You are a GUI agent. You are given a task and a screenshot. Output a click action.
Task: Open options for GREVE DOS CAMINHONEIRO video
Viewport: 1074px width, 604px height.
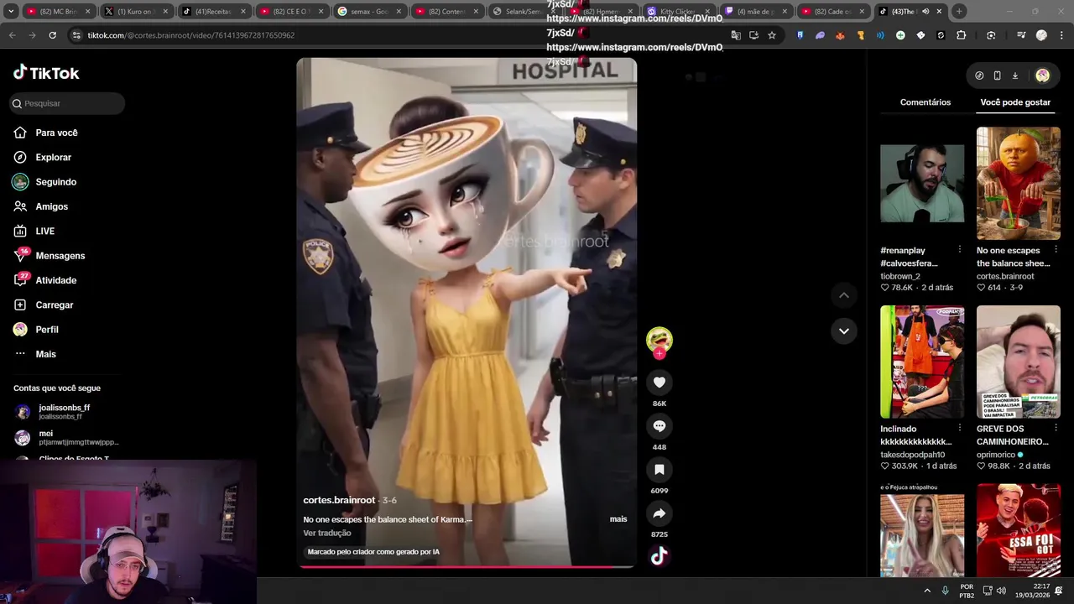click(x=1056, y=429)
